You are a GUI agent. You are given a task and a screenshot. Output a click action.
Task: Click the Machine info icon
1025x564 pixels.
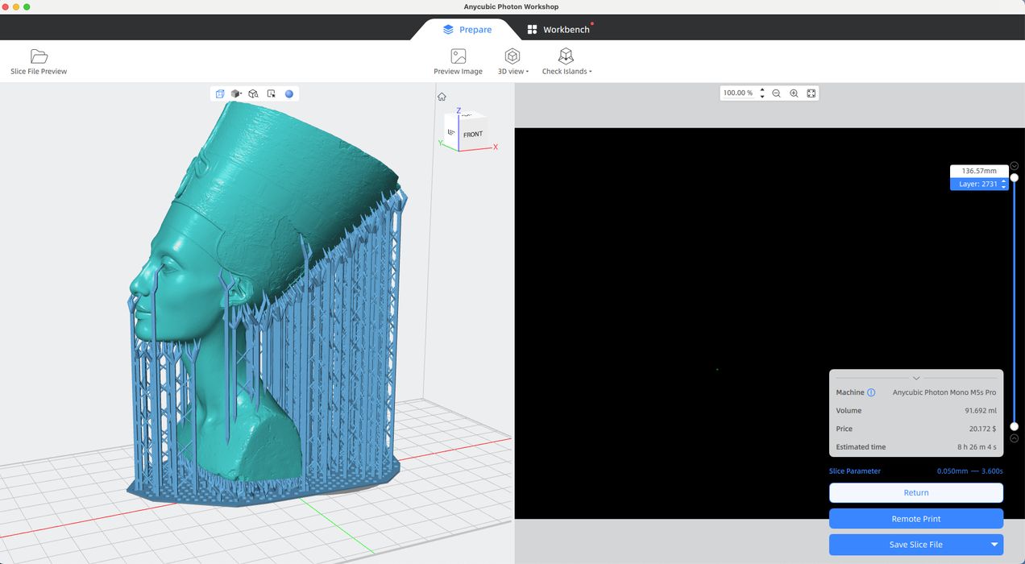871,392
